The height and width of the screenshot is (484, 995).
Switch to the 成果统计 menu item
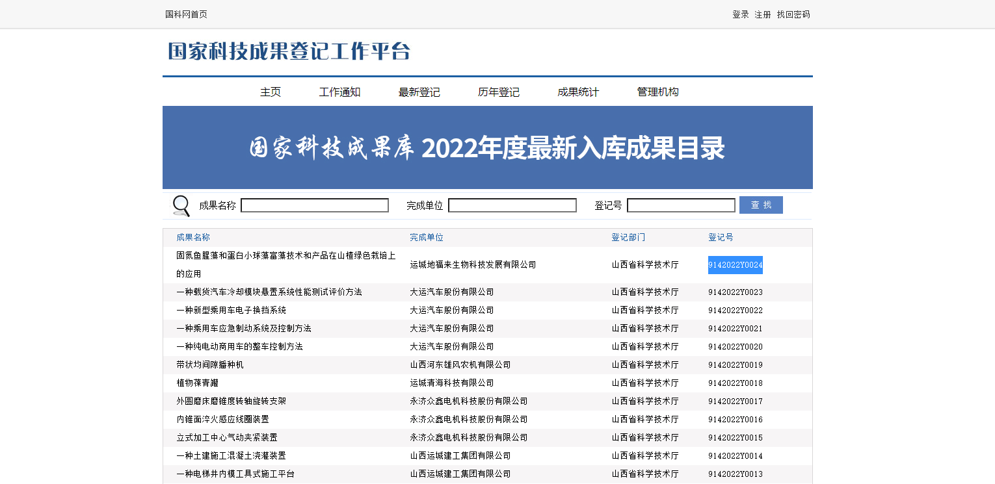(x=578, y=92)
